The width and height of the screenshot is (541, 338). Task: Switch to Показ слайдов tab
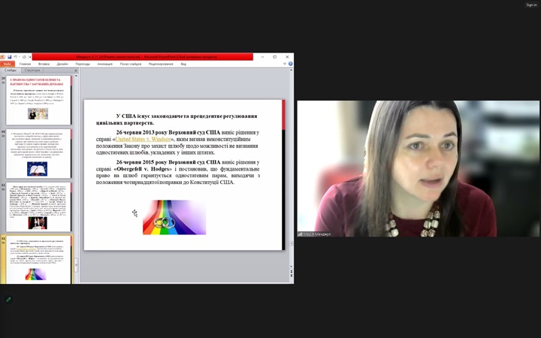pyautogui.click(x=130, y=64)
